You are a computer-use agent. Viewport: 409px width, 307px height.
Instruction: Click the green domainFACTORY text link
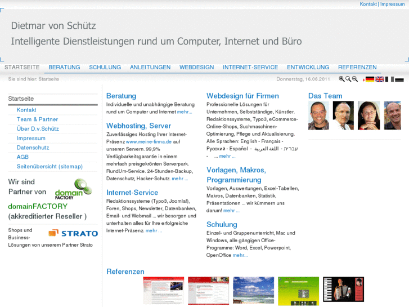pyautogui.click(x=38, y=206)
